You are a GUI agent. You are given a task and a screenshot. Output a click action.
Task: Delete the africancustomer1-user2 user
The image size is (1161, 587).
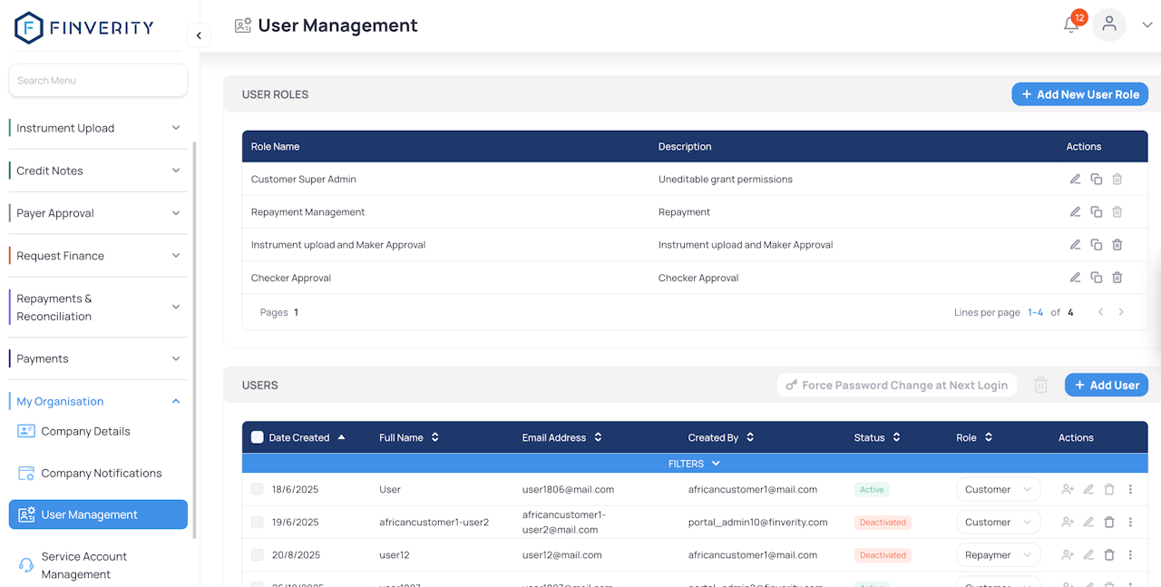[x=1109, y=523]
